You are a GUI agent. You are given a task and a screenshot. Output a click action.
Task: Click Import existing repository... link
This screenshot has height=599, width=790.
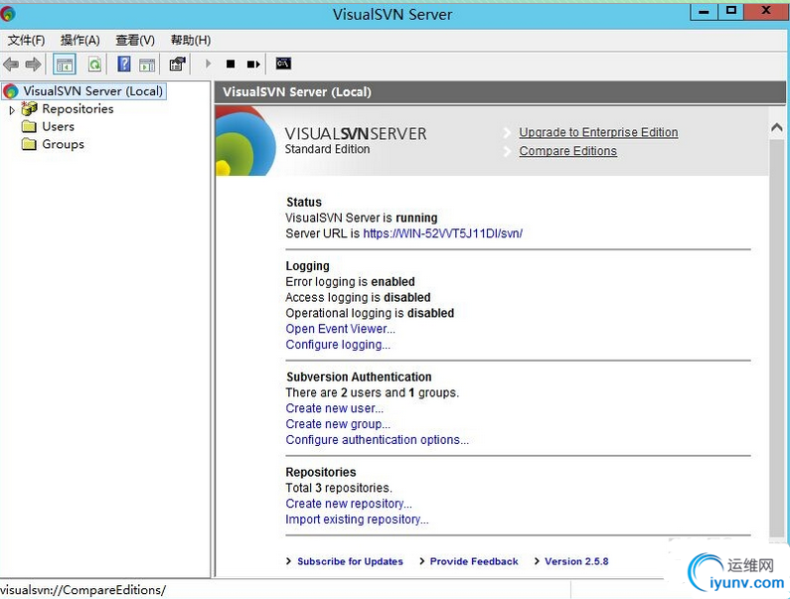point(357,520)
